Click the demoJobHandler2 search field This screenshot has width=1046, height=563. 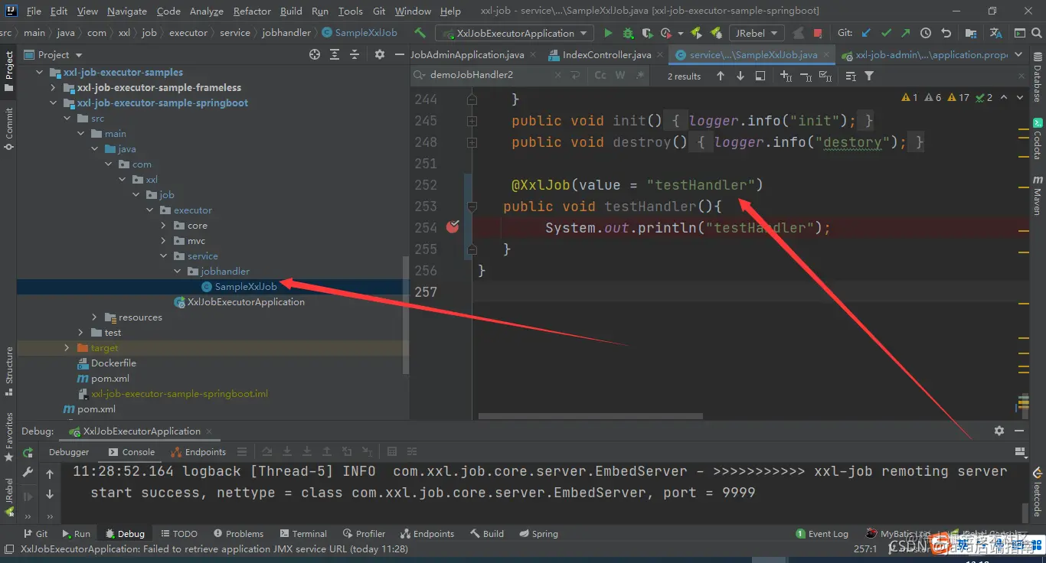[x=490, y=75]
